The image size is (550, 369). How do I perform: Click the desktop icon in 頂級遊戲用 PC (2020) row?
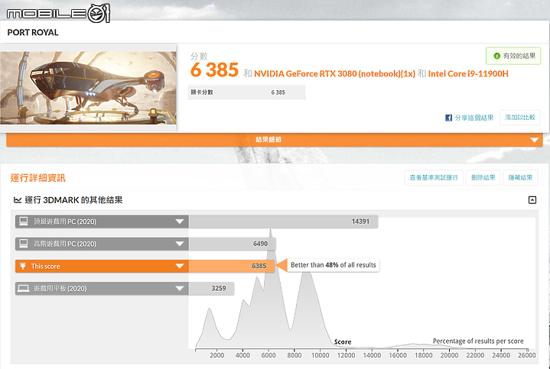(x=24, y=221)
